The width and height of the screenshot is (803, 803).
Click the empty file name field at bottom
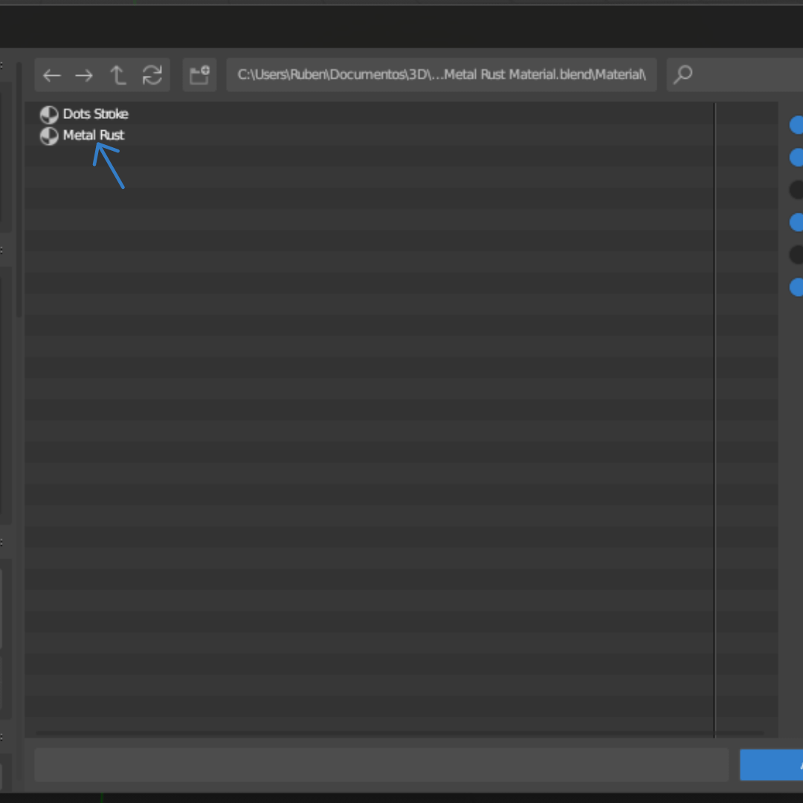[x=381, y=765]
